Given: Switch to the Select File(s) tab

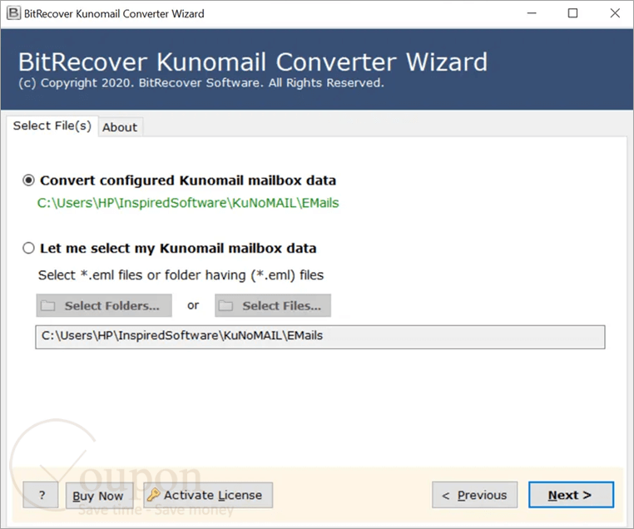Looking at the screenshot, I should coord(52,126).
